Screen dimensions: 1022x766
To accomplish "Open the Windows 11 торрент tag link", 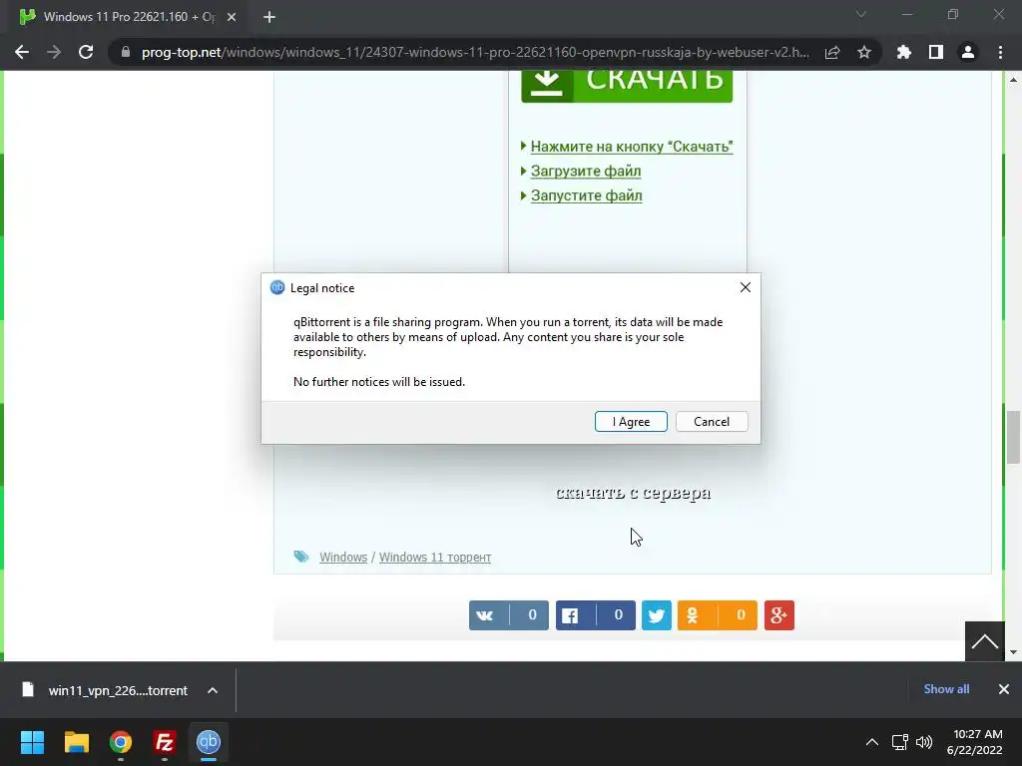I will click(x=435, y=557).
